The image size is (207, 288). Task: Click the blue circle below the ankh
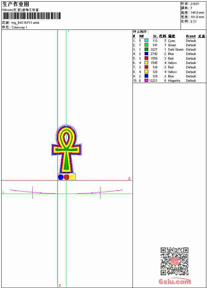(x=61, y=177)
